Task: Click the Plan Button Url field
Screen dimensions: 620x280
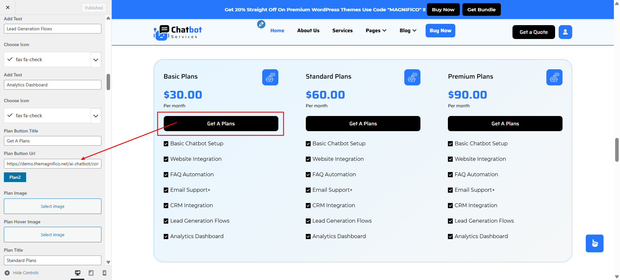Action: click(53, 164)
